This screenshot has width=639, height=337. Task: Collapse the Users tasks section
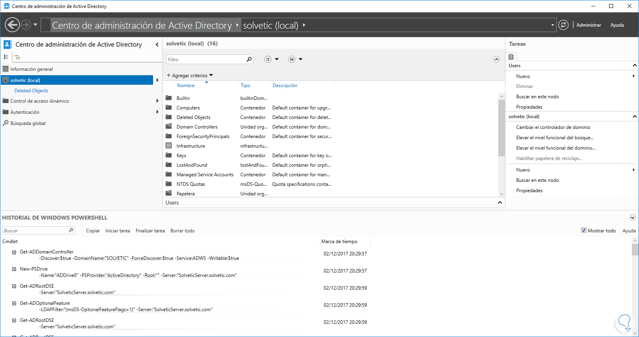point(635,65)
